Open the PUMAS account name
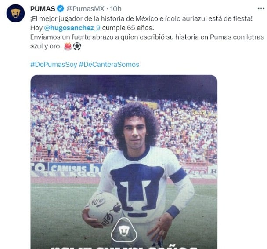This screenshot has width=267, height=249. 43,8
